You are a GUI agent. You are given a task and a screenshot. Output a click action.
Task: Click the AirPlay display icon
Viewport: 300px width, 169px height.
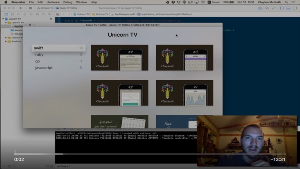coord(197,3)
